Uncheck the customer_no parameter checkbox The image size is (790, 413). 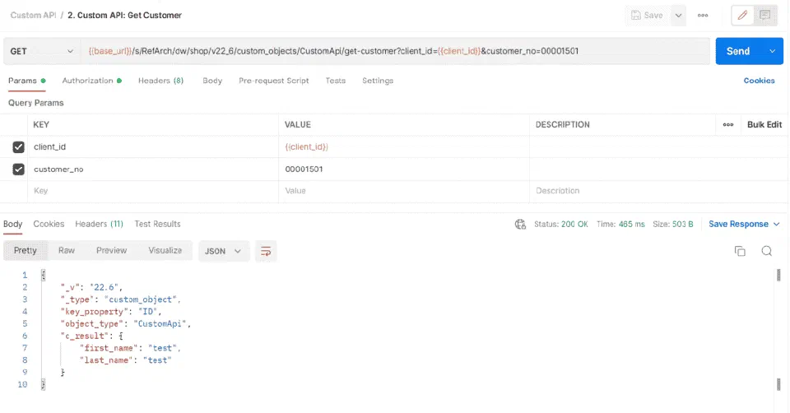pyautogui.click(x=19, y=169)
